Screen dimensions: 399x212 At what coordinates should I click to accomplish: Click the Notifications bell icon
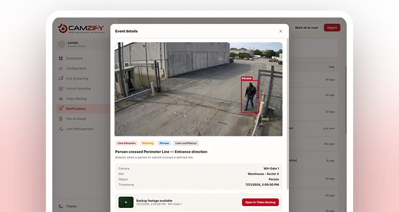click(x=61, y=108)
